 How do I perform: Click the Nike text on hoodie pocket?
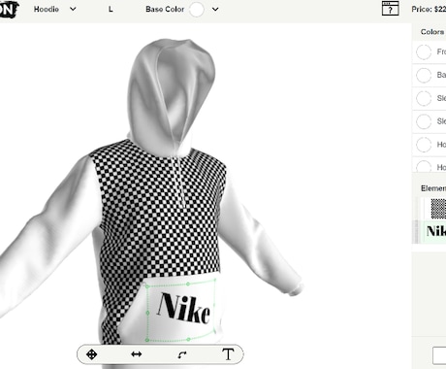click(x=183, y=309)
